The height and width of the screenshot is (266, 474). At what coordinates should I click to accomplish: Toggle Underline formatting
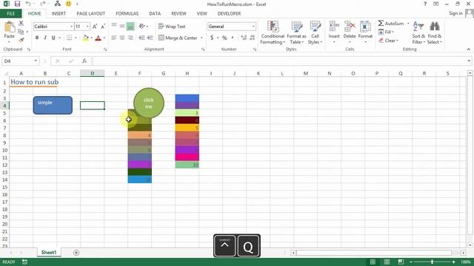click(53, 38)
